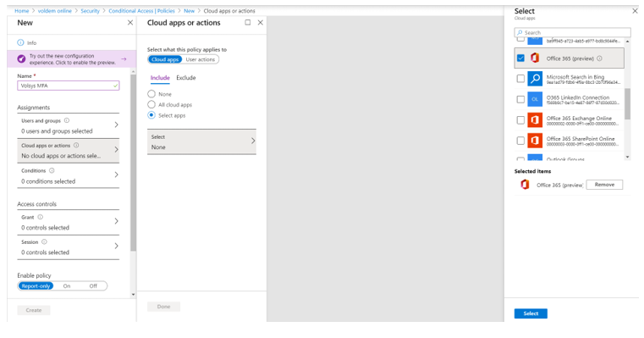Close the Cloud apps or actions blade
The width and height of the screenshot is (644, 338).
point(261,23)
